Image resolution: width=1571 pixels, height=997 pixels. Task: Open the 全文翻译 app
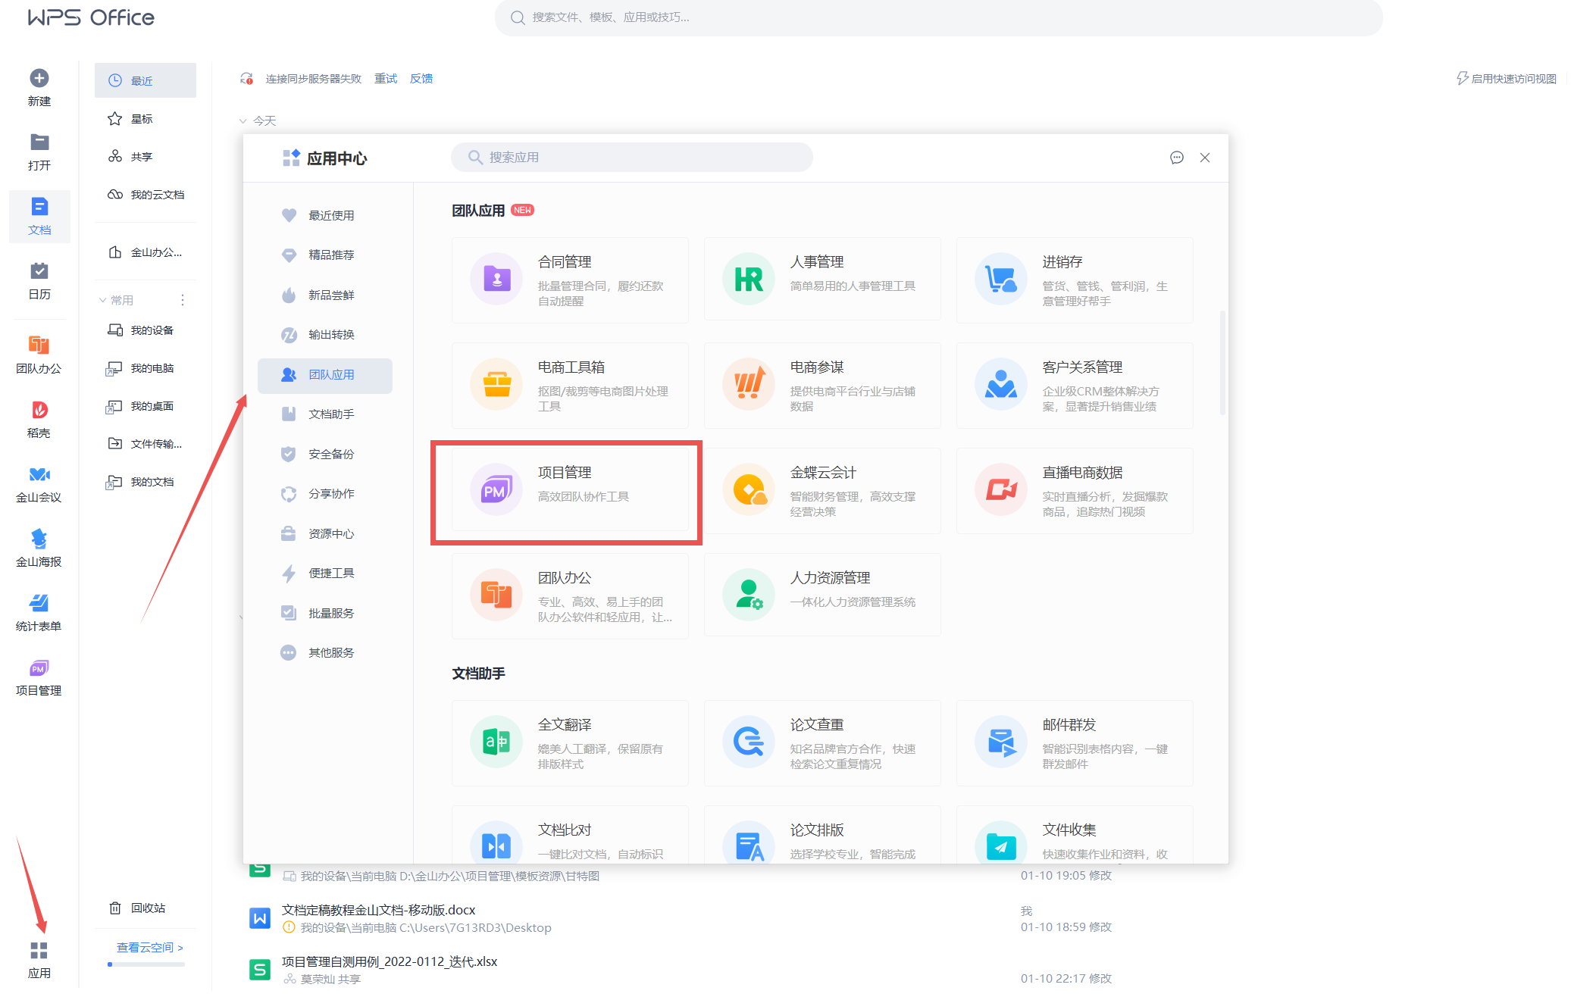click(x=570, y=743)
